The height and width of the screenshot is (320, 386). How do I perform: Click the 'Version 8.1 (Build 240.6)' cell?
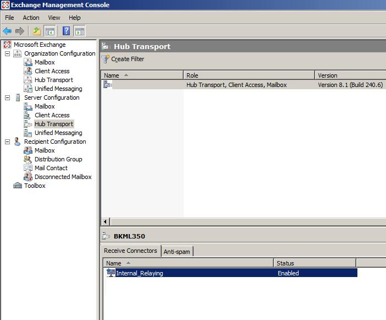[x=350, y=85]
